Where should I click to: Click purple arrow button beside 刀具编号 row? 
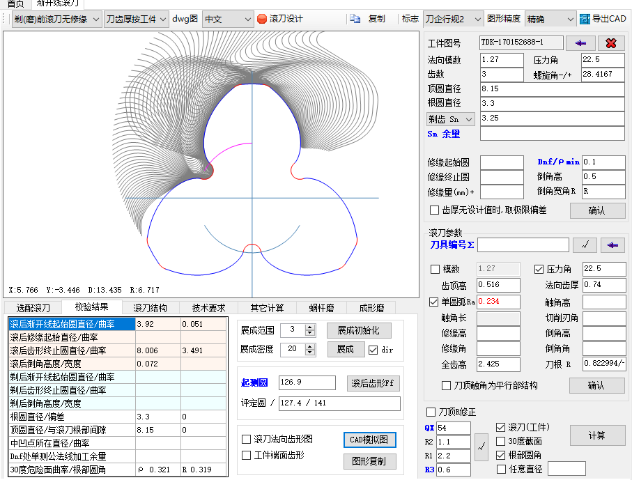tap(612, 245)
